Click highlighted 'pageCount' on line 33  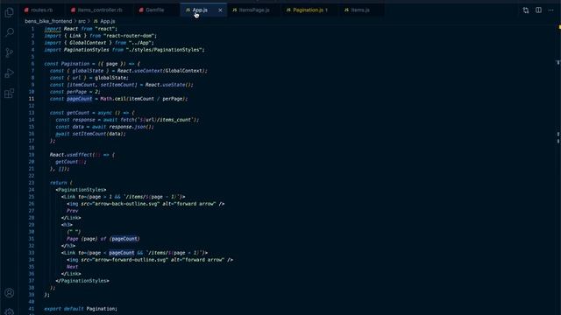122,253
